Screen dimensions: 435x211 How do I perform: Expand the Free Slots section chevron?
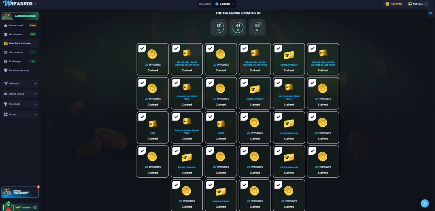(x=36, y=104)
